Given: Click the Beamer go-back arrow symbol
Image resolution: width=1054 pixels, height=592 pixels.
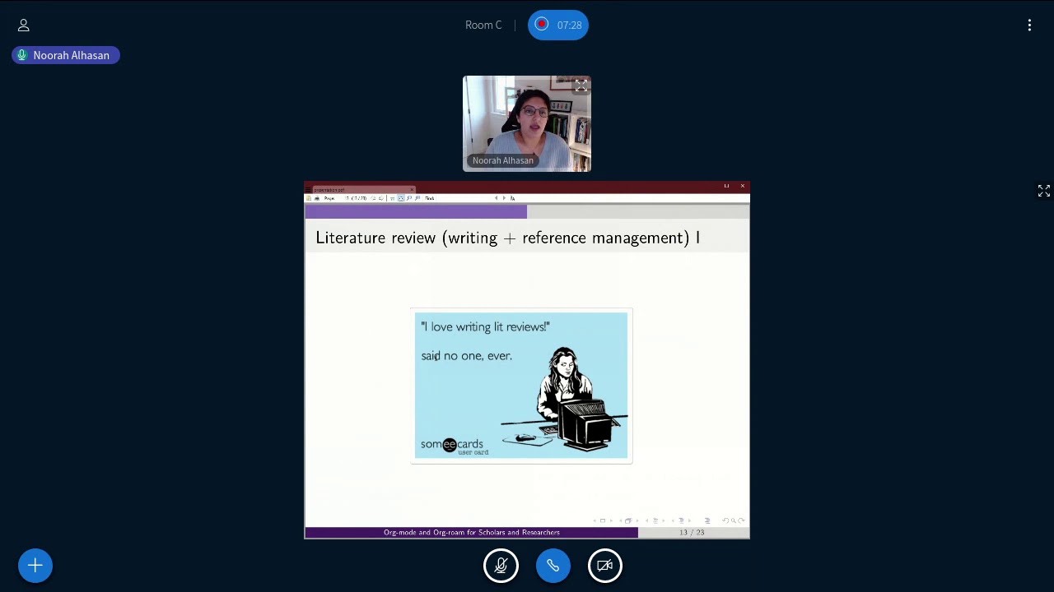Looking at the screenshot, I should [x=725, y=520].
